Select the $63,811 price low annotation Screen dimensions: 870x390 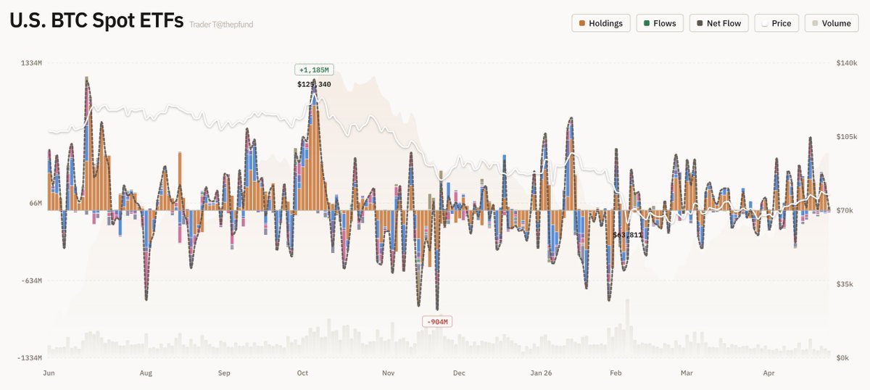tap(627, 235)
